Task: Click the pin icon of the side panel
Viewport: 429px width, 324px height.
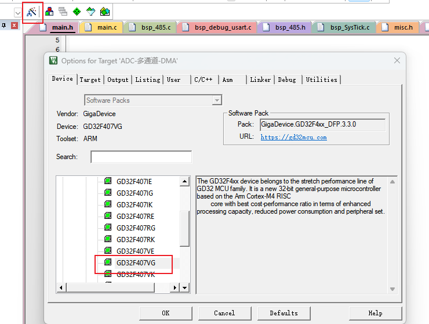Action: click(x=4, y=26)
